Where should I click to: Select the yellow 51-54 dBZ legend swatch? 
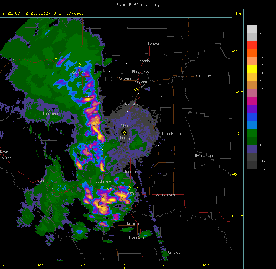click(x=252, y=69)
